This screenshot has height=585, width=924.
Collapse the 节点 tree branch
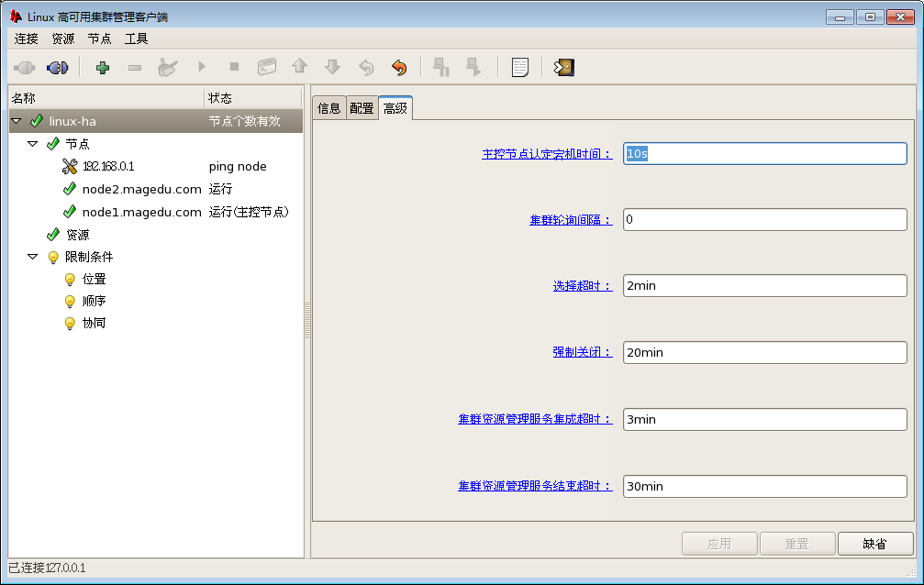[x=33, y=143]
